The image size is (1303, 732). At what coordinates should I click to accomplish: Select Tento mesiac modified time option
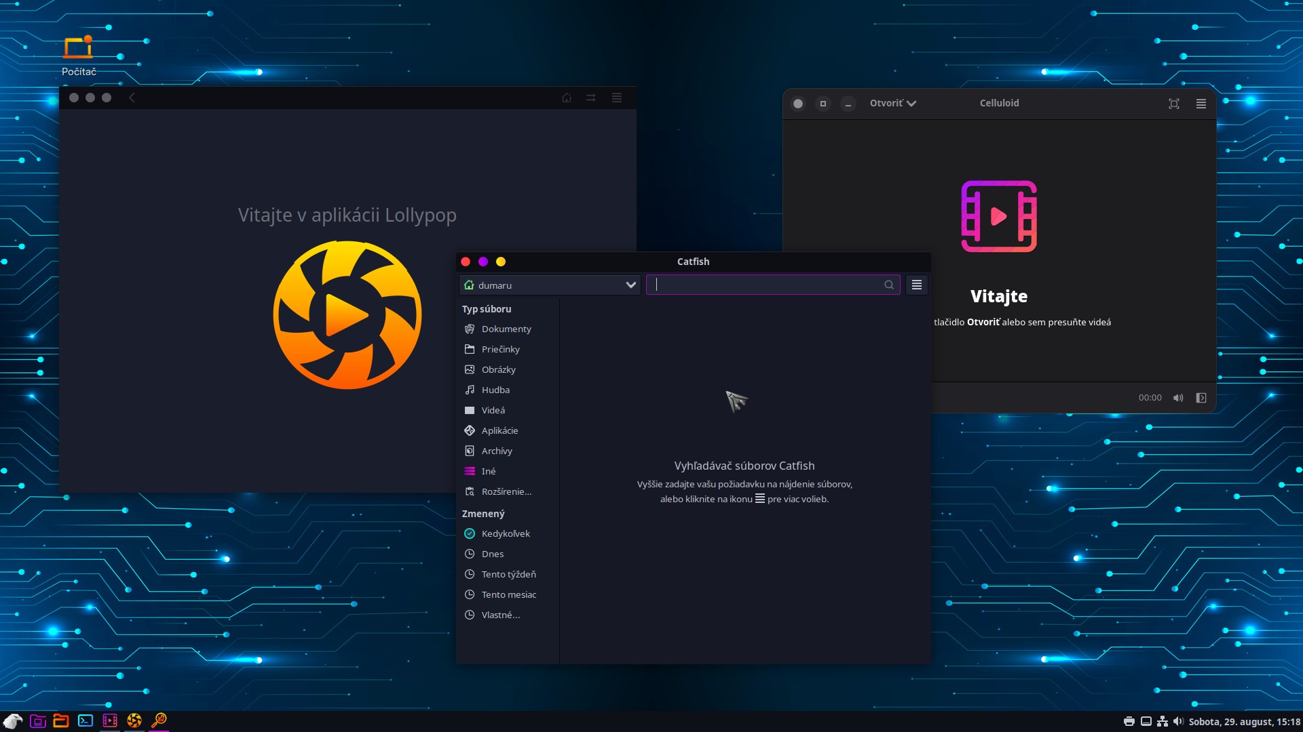tap(508, 595)
